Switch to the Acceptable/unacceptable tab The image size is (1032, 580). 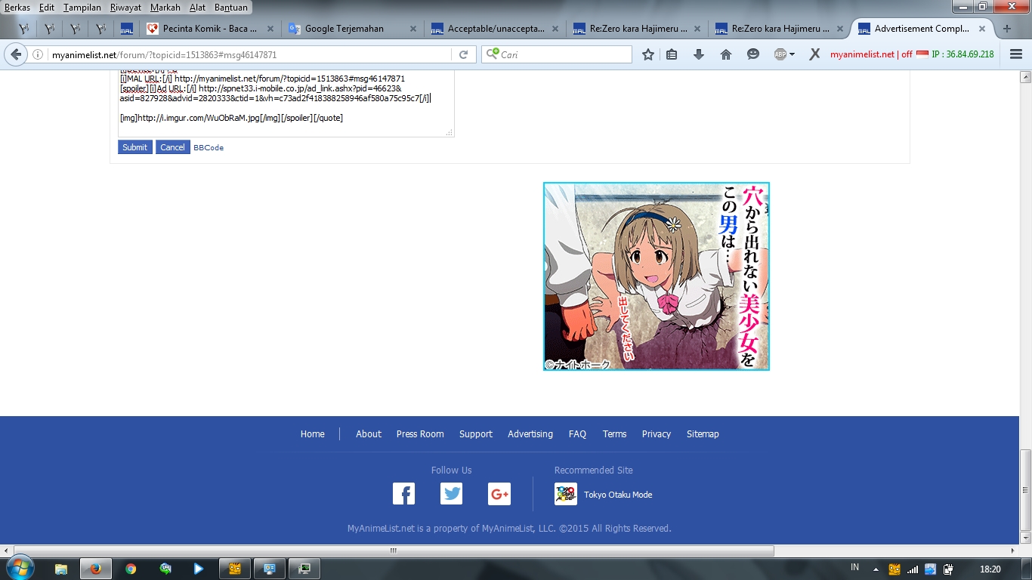pos(496,29)
